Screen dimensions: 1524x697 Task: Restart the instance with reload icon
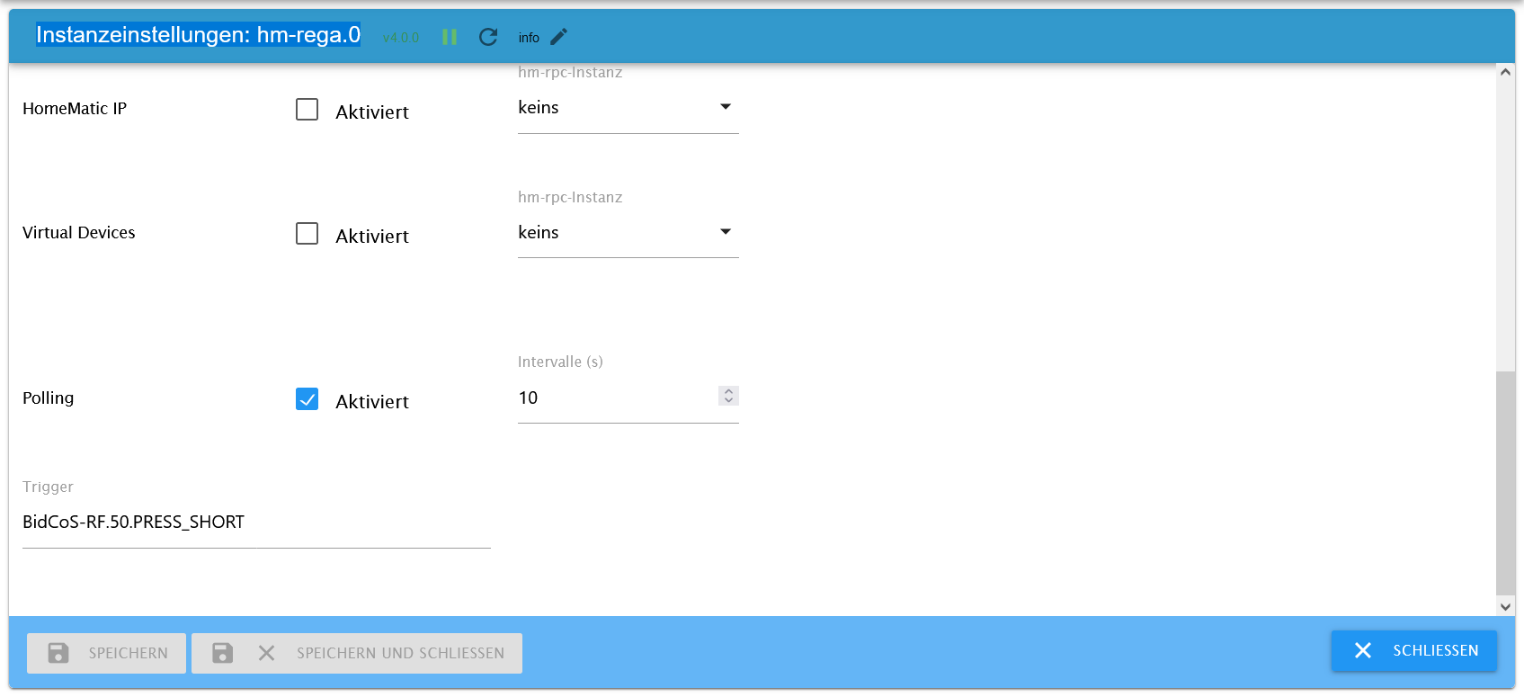point(488,37)
